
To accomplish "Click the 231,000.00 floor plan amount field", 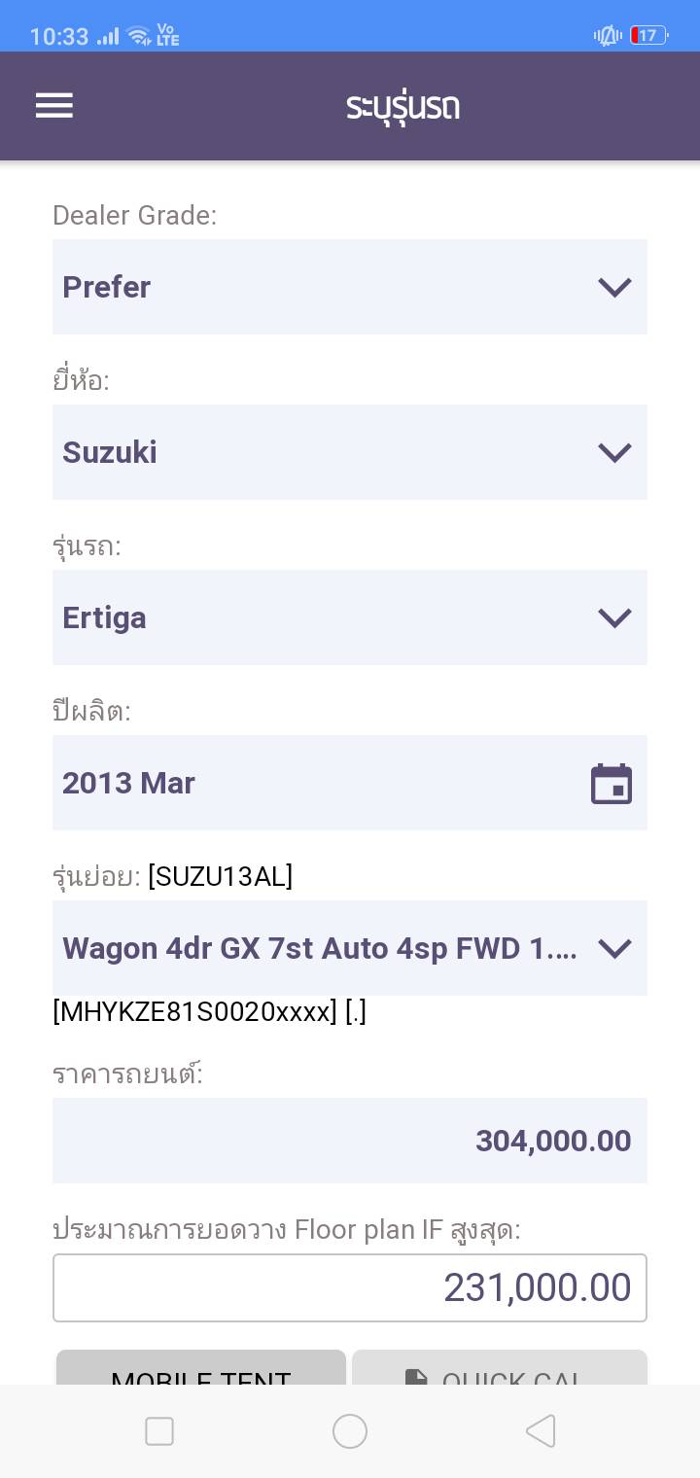I will (350, 1287).
